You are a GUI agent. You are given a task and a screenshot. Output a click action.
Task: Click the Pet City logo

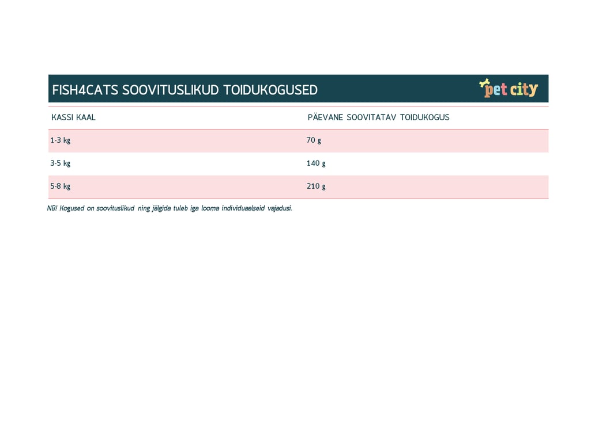coord(509,88)
